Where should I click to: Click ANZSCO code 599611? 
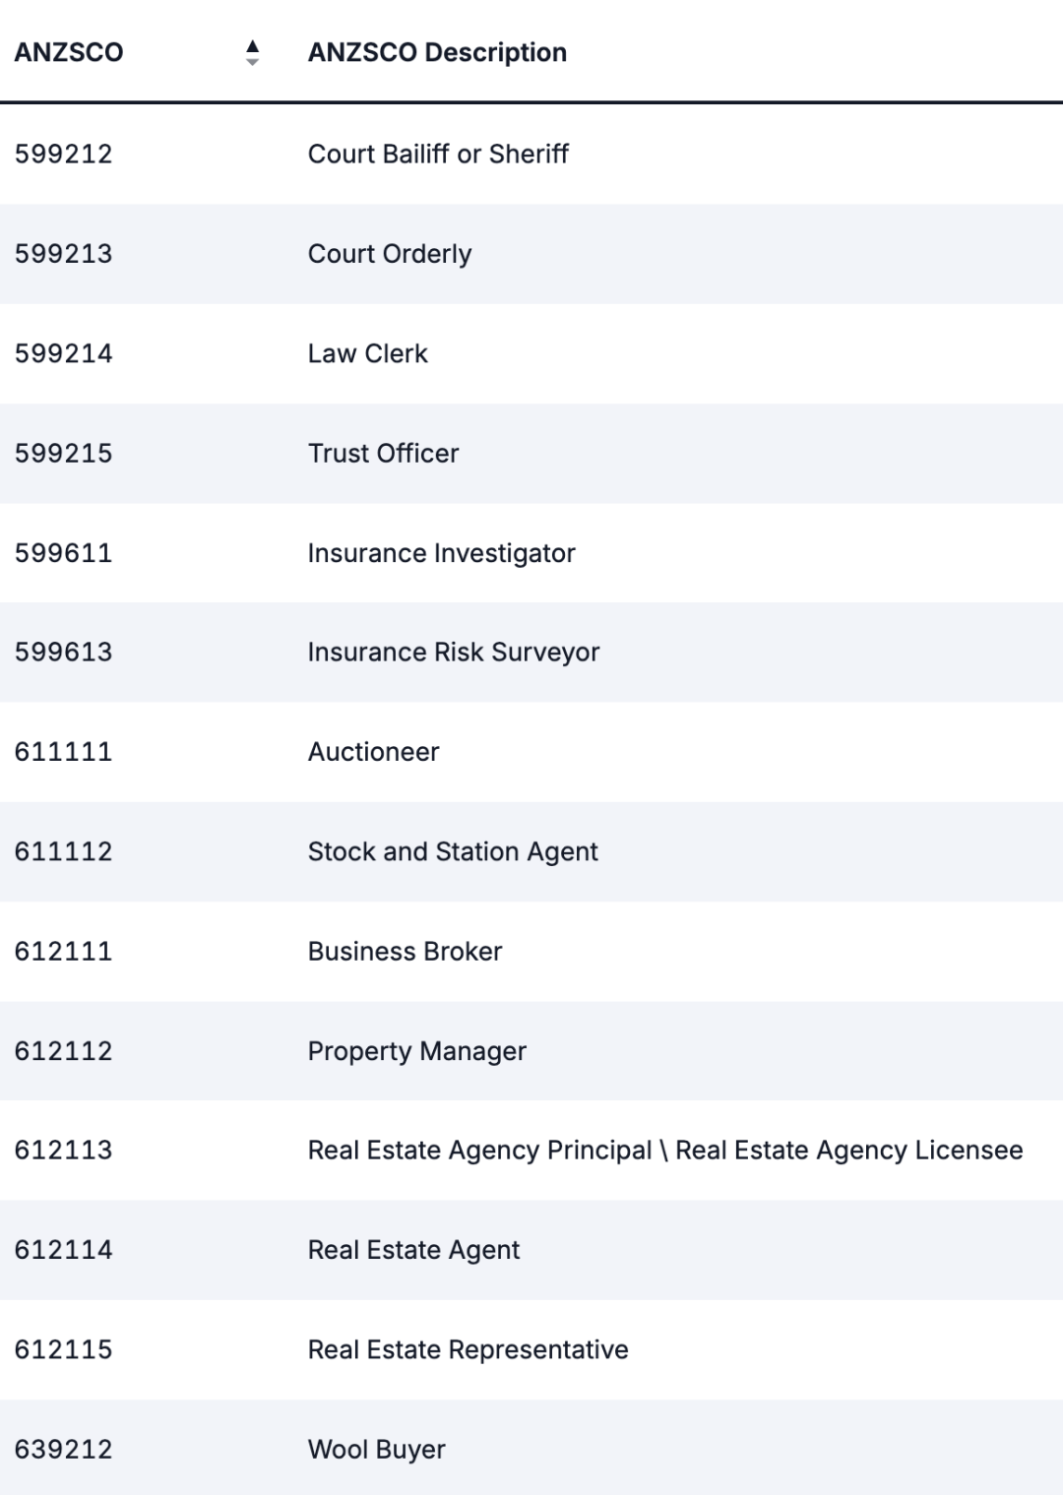click(x=64, y=553)
